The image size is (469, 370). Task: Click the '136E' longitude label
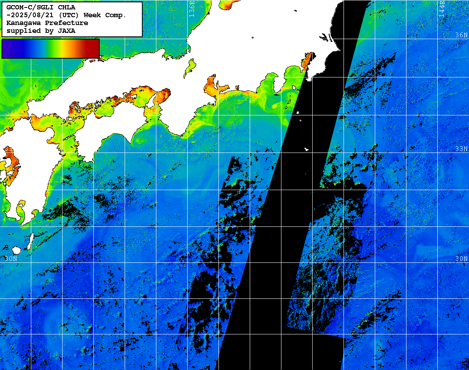coord(192,9)
